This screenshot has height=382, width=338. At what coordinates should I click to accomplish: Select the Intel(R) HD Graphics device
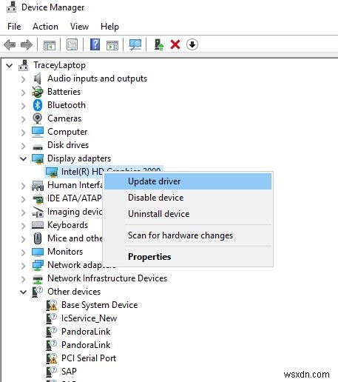pyautogui.click(x=82, y=172)
